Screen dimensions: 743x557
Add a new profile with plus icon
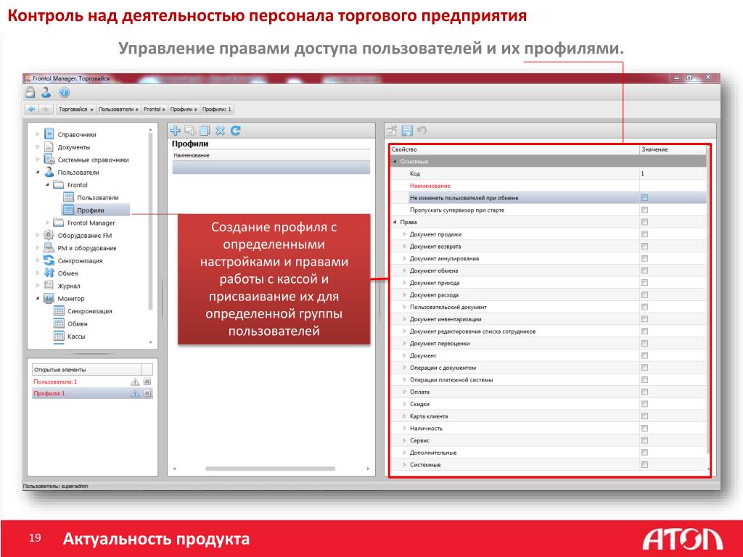pos(176,131)
